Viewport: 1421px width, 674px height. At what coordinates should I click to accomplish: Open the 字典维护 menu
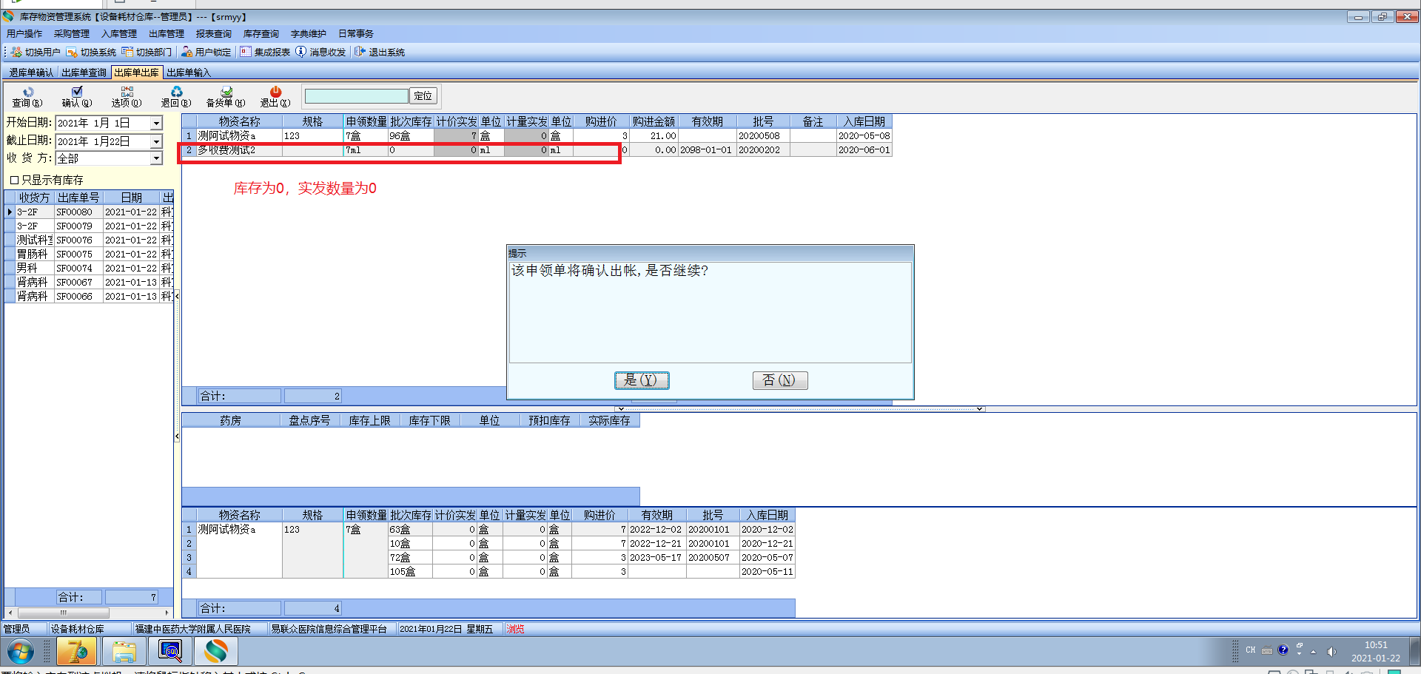click(x=309, y=34)
